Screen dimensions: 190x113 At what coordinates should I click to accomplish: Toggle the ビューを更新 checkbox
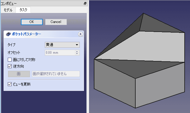pyautogui.click(x=10, y=84)
